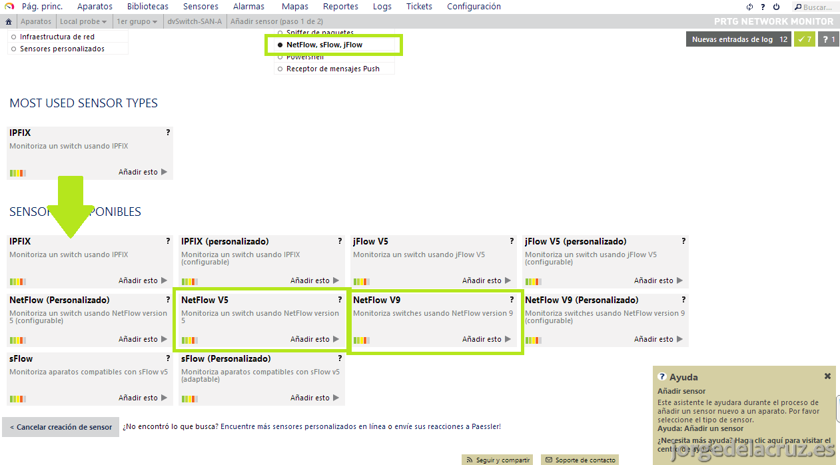Click the Soporte de contacto button
Viewport: 840px width, 465px height.
click(580, 460)
